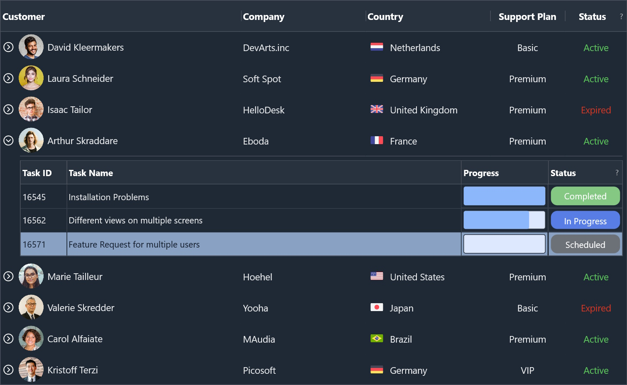Screen dimensions: 627x385
Task: Sort by Support Plan column header
Action: 527,17
